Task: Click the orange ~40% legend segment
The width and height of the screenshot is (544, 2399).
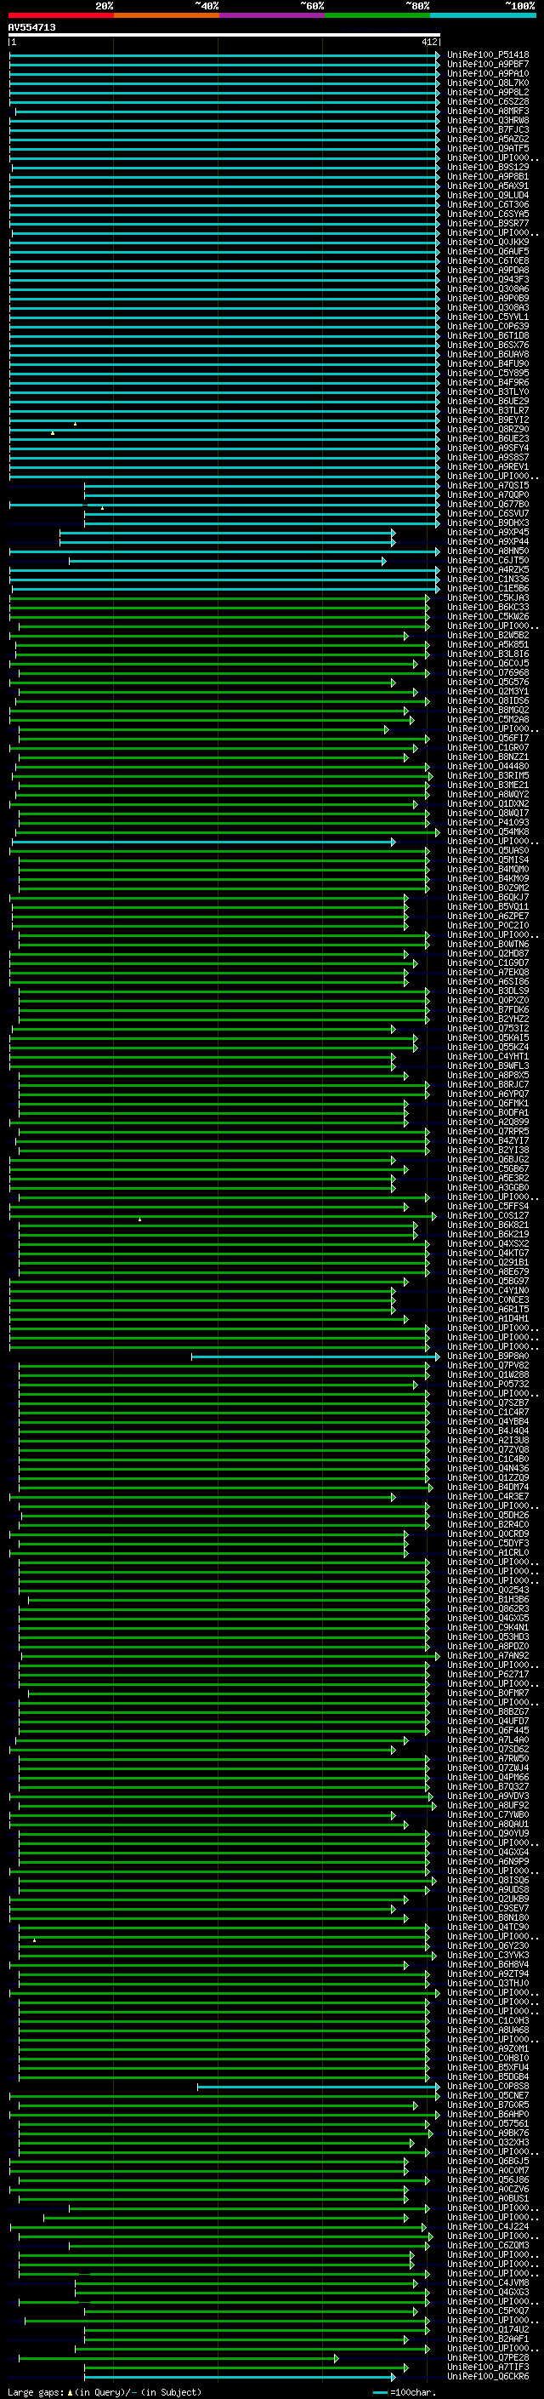Action: click(166, 15)
